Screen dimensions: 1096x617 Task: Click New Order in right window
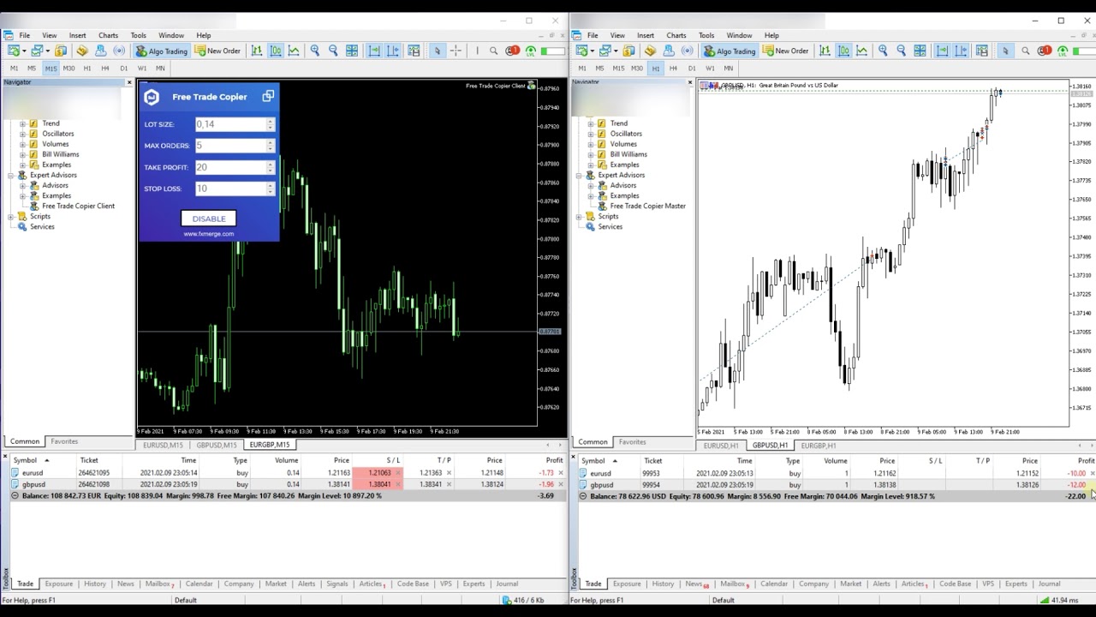pyautogui.click(x=786, y=51)
